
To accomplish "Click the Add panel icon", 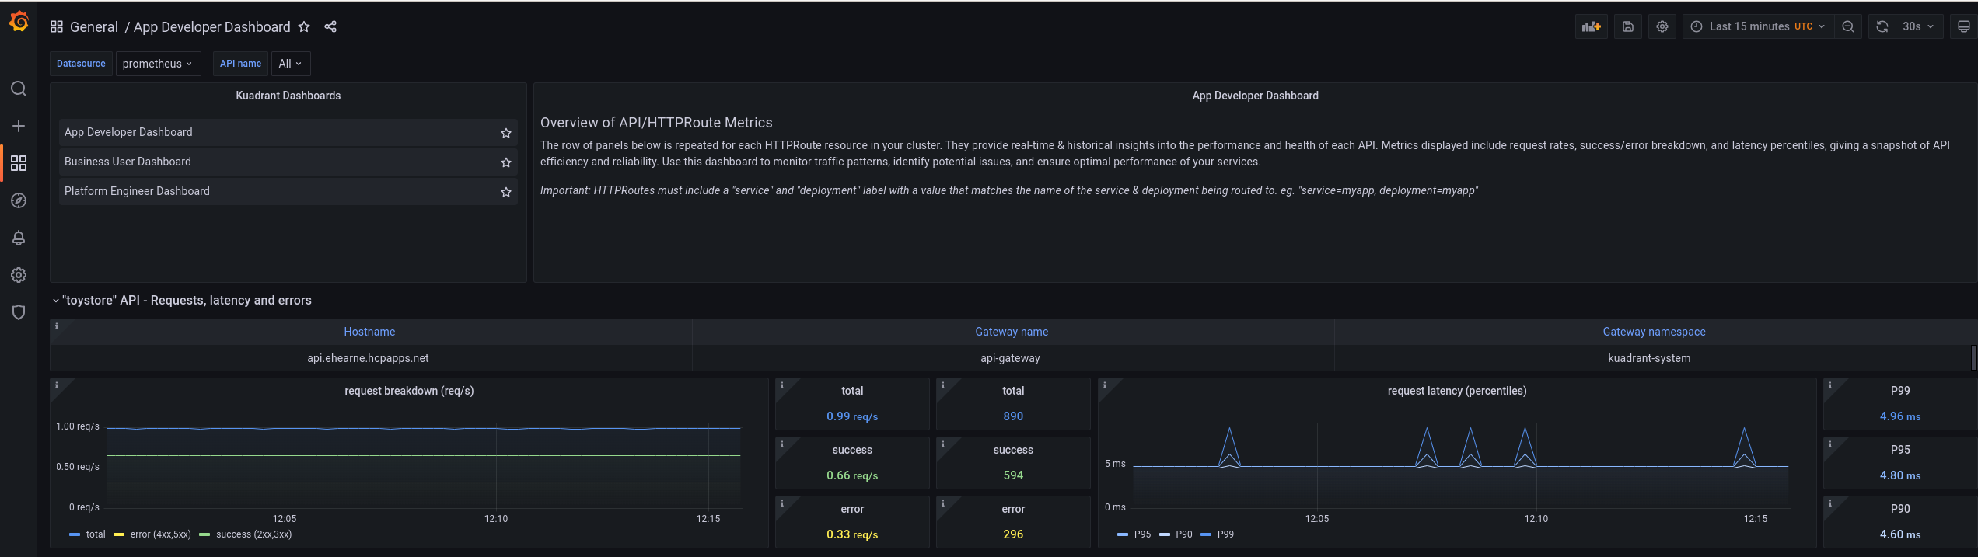I will 1591,26.
